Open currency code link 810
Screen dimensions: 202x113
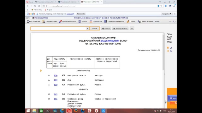tap(56, 85)
